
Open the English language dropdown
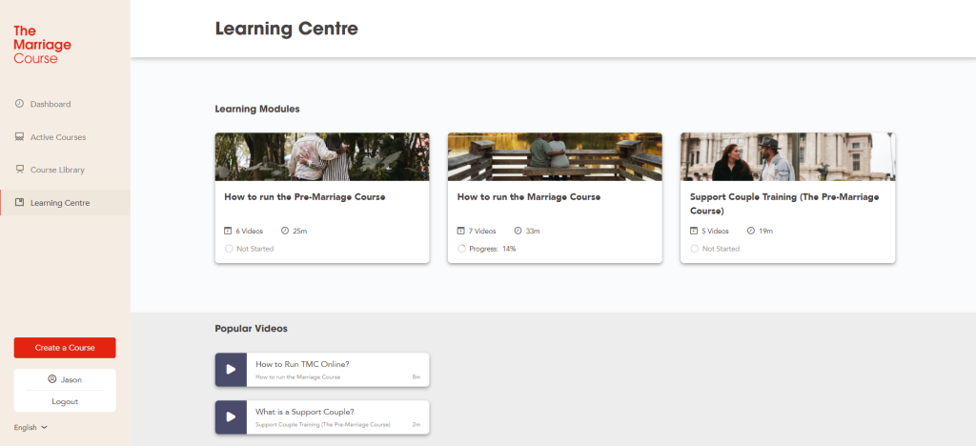pyautogui.click(x=30, y=427)
